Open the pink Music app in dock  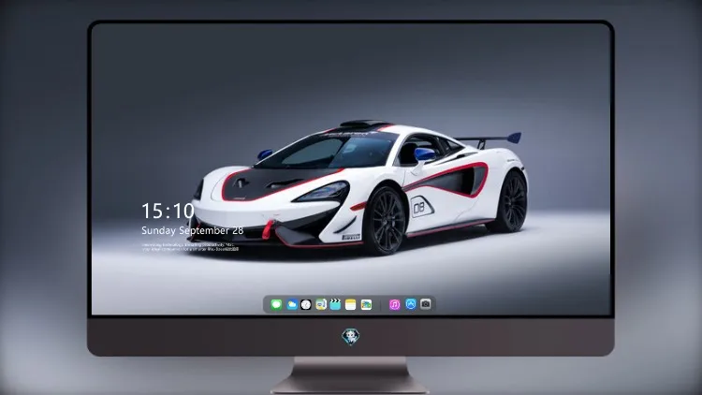(x=394, y=304)
